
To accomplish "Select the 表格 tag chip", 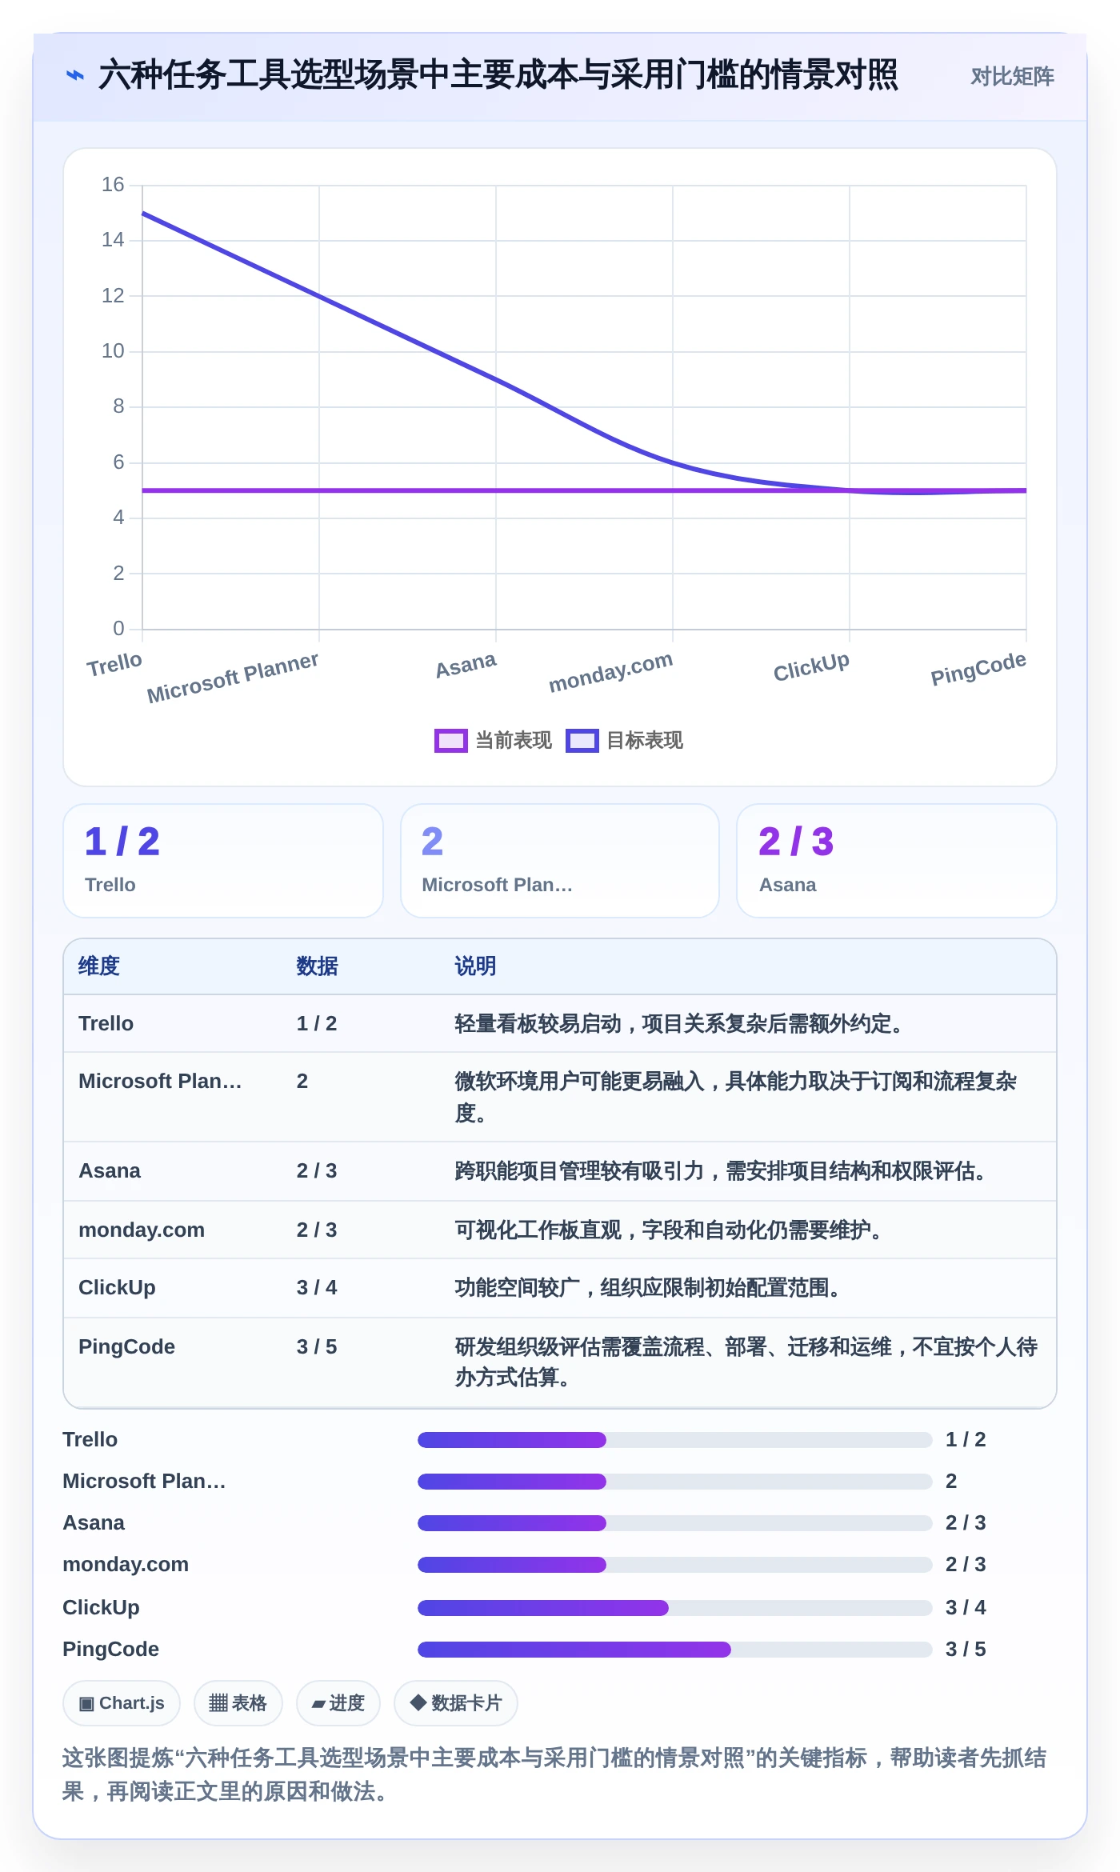I will tap(238, 1703).
